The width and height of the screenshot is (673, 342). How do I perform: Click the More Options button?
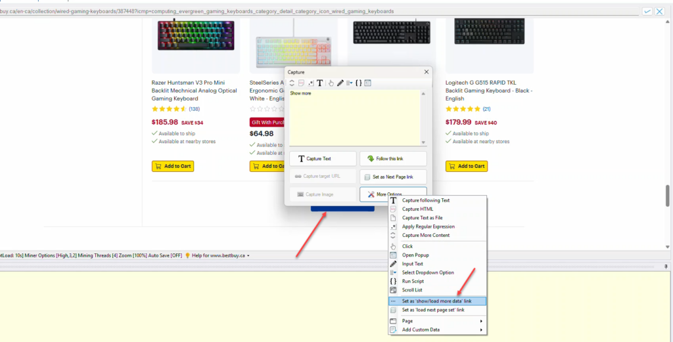coord(393,194)
